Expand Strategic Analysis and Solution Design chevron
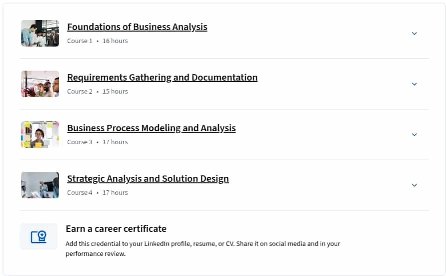446x276 pixels. [414, 185]
